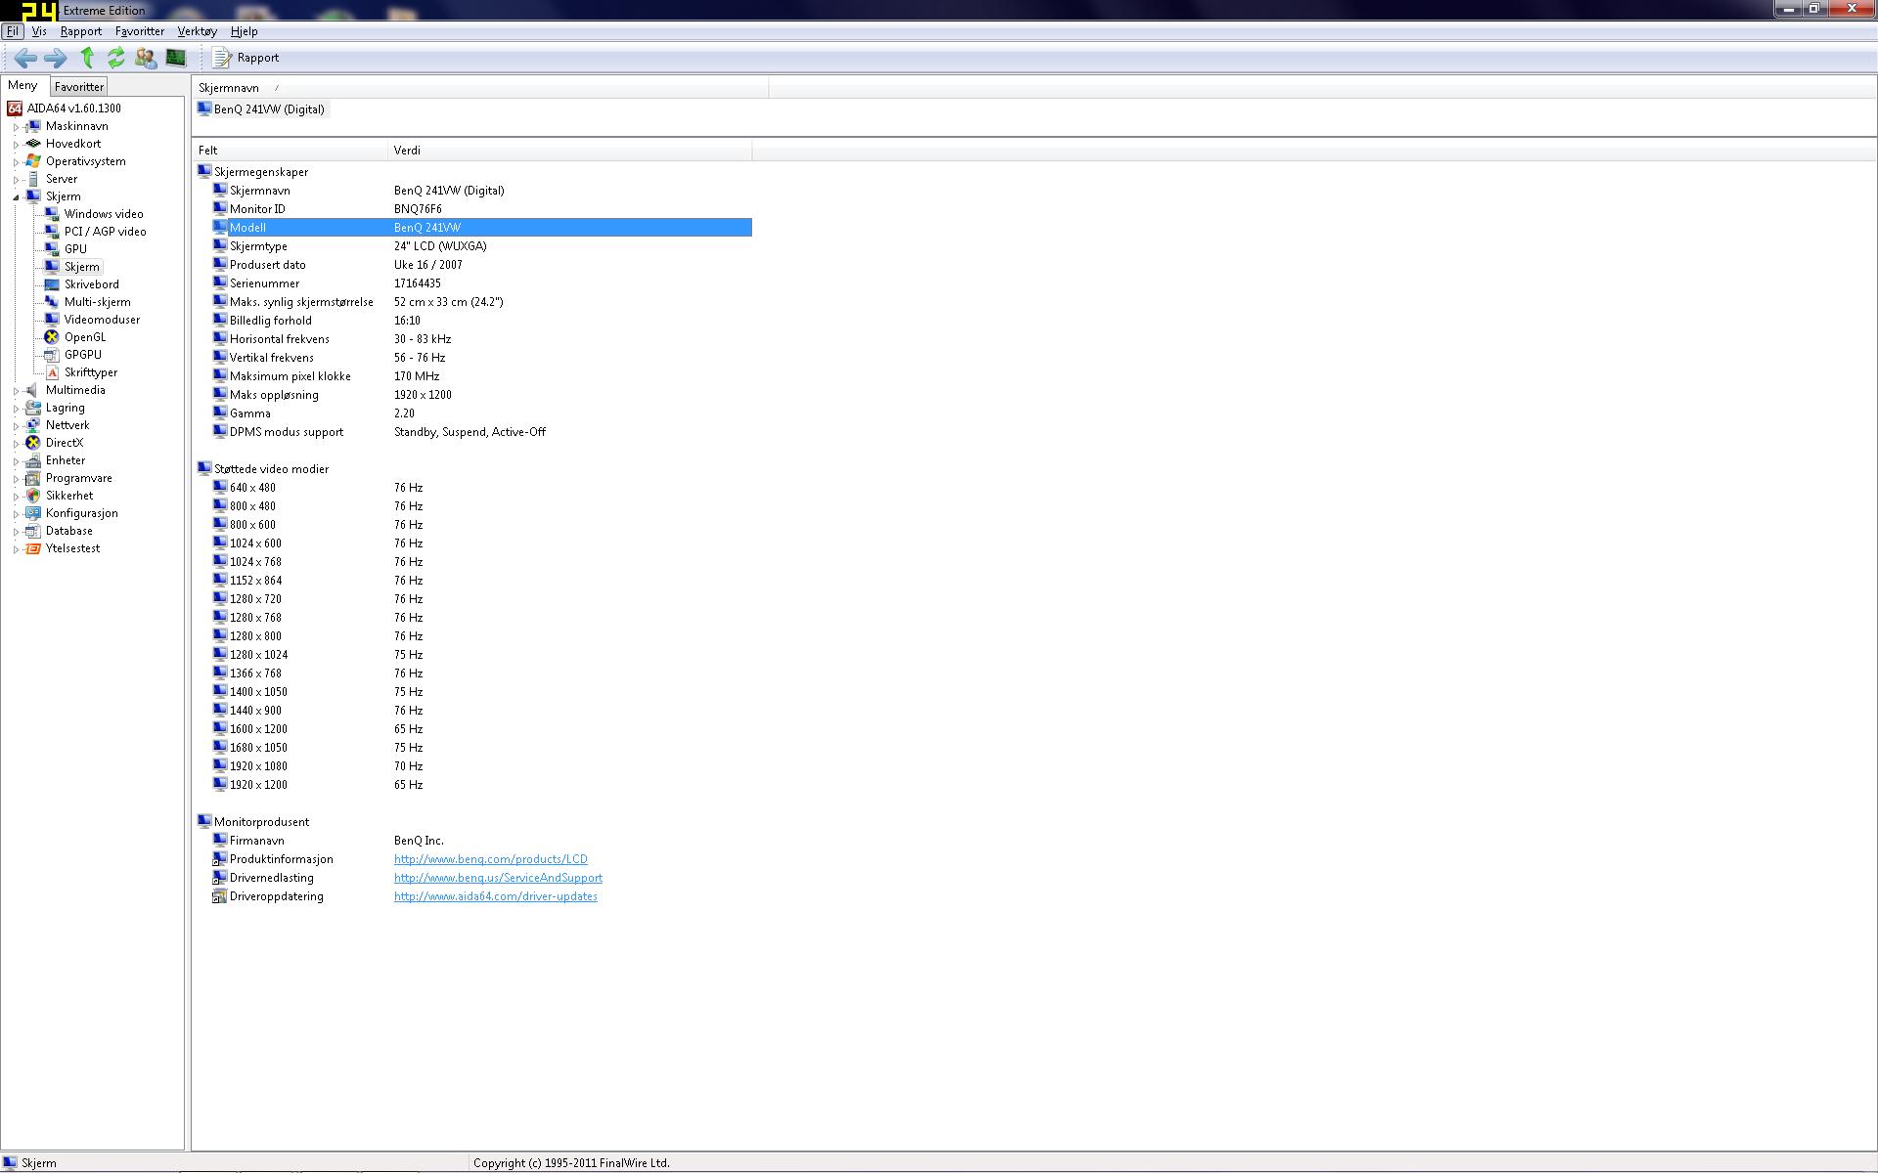Select the 1920 x 1080 video mode row

tap(258, 766)
